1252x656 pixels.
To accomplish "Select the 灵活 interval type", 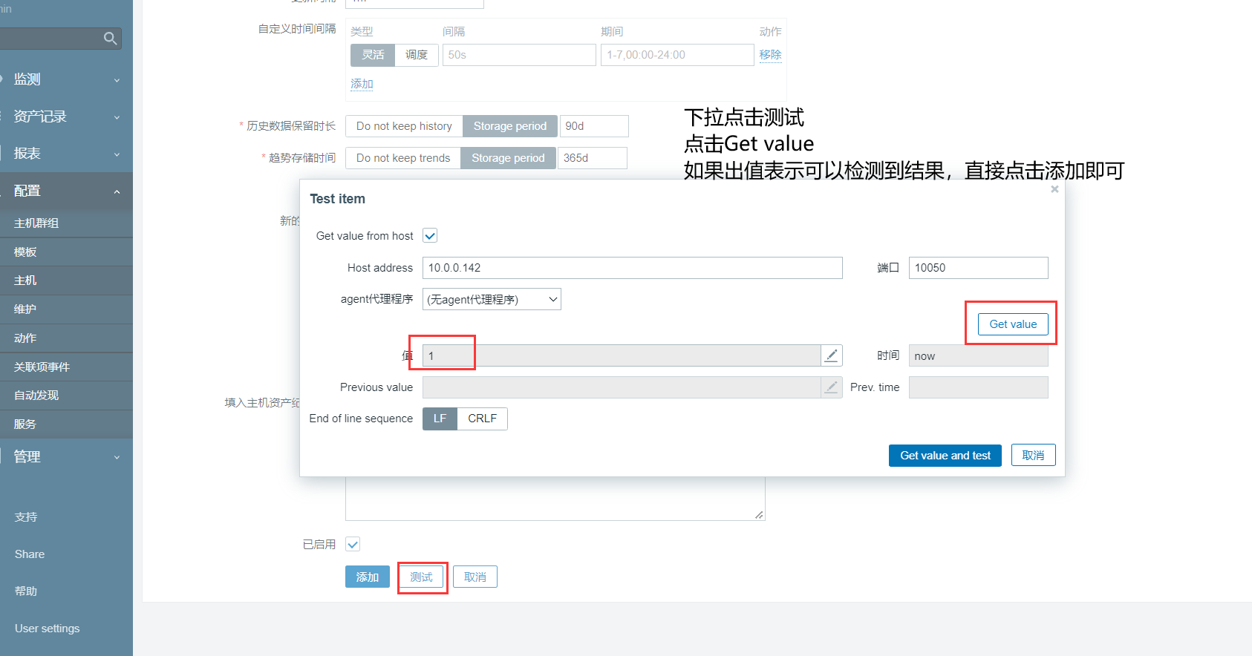I will click(373, 55).
